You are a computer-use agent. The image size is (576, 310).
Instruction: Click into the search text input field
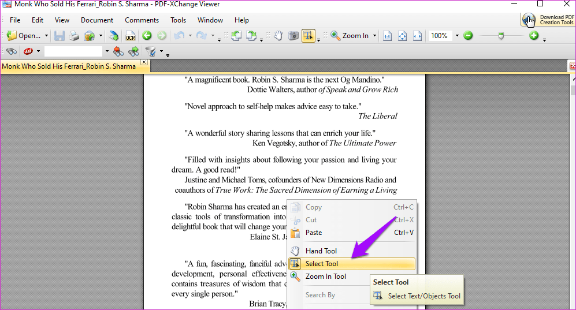click(73, 51)
